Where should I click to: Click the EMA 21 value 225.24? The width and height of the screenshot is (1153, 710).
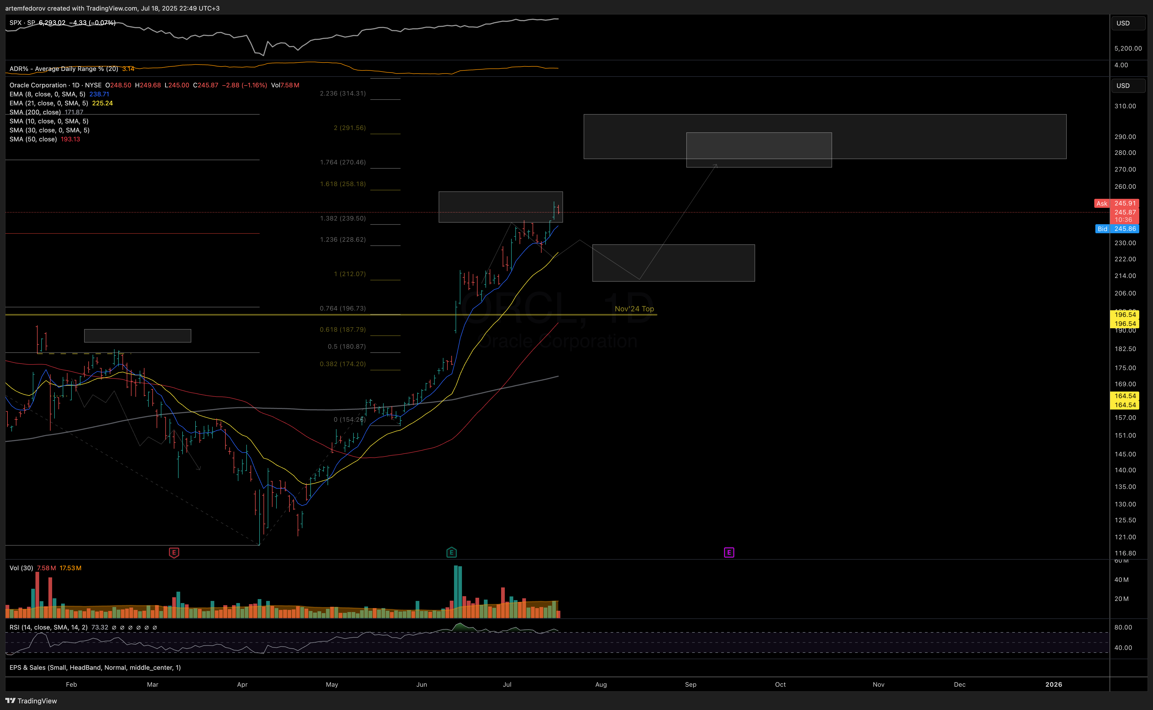pyautogui.click(x=102, y=103)
